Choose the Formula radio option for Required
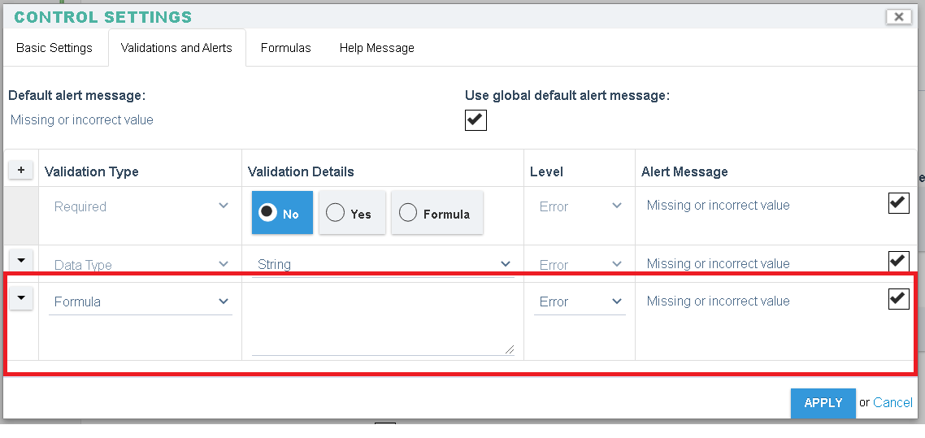This screenshot has height=438, width=925. pyautogui.click(x=437, y=213)
